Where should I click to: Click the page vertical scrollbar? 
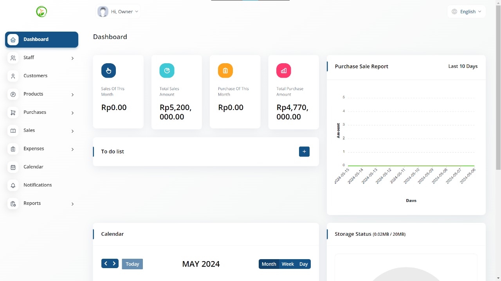coord(498,86)
